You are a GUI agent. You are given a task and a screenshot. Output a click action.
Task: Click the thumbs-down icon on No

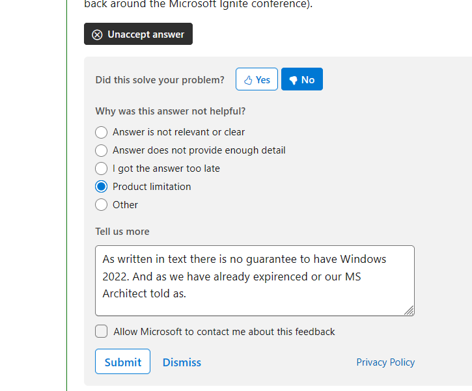(293, 80)
